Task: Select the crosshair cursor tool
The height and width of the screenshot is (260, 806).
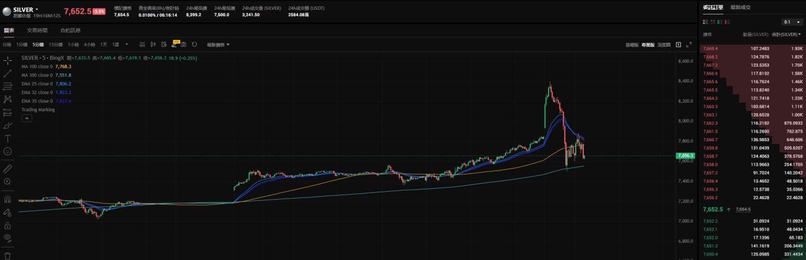Action: click(x=7, y=60)
